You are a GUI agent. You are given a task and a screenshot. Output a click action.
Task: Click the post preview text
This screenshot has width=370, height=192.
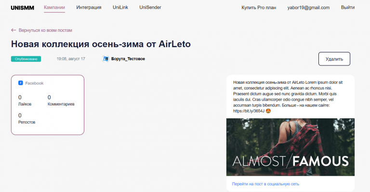(288, 97)
